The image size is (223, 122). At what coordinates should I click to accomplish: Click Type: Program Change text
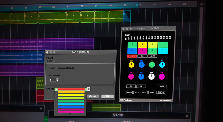click(x=62, y=68)
